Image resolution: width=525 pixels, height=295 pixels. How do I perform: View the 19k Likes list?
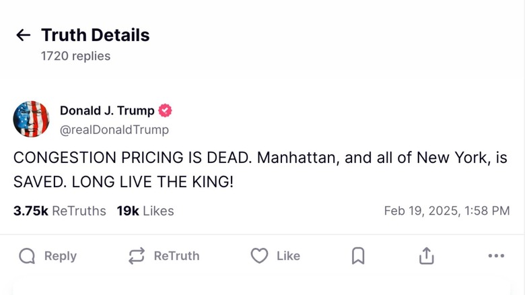145,211
